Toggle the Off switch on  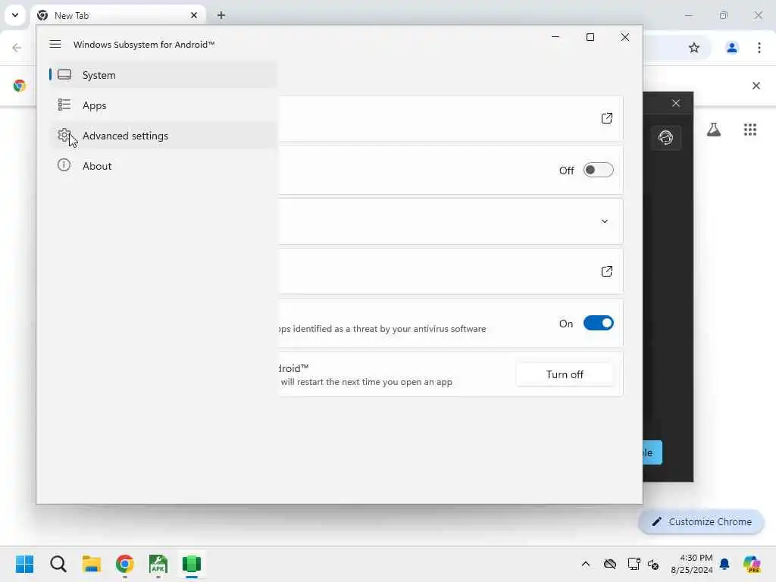click(599, 170)
